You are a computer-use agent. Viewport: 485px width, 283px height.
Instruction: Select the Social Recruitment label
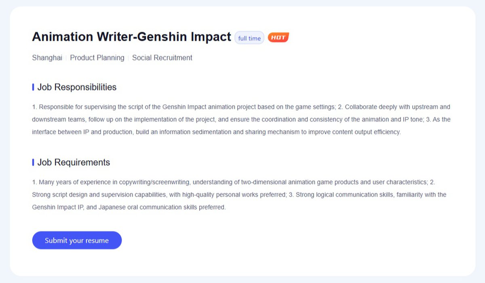tap(162, 58)
